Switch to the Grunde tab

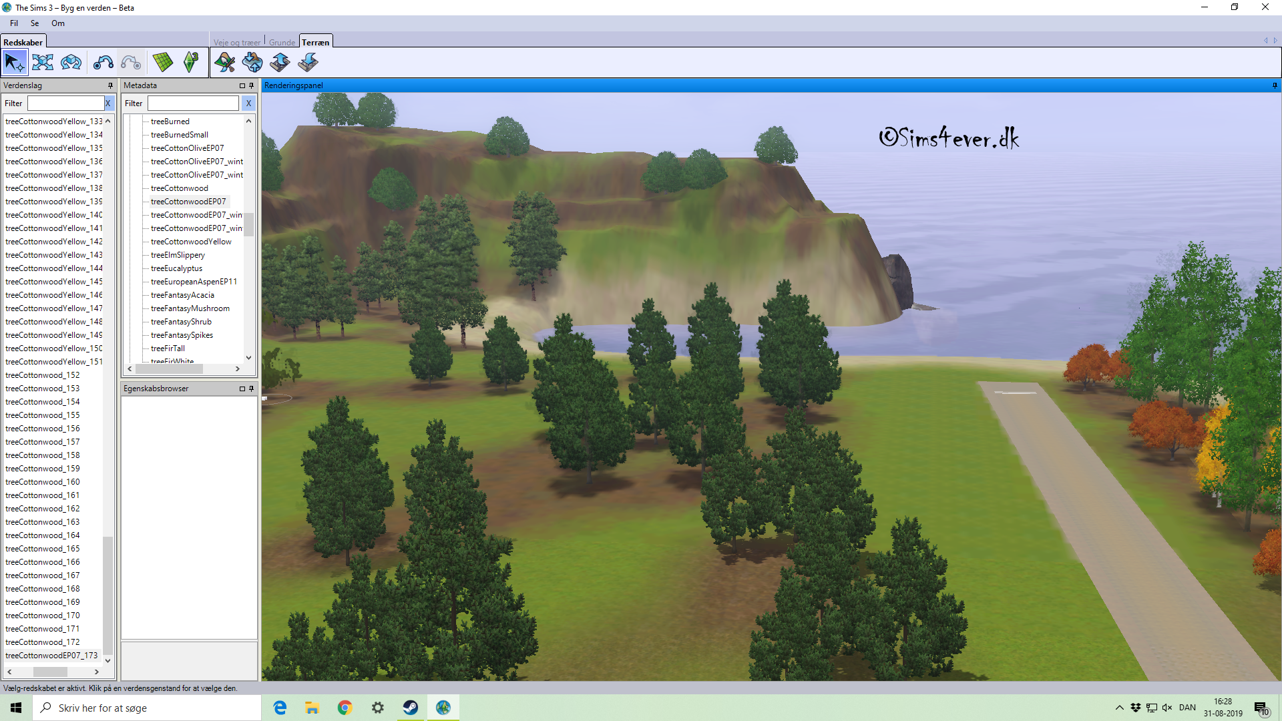(x=282, y=42)
